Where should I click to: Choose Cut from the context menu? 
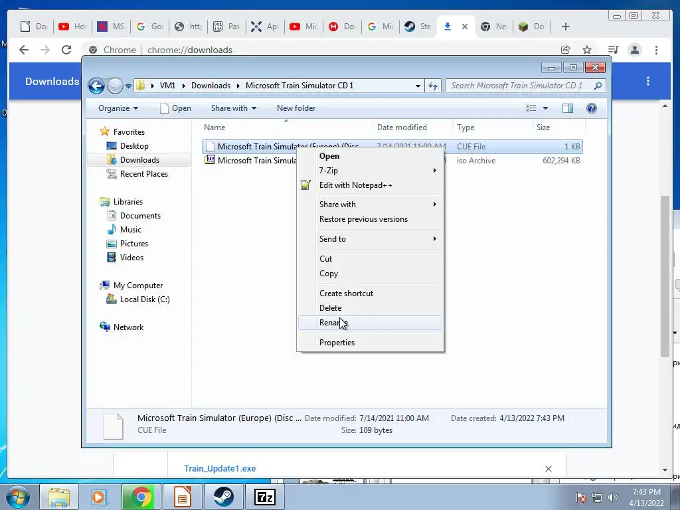pos(370,259)
